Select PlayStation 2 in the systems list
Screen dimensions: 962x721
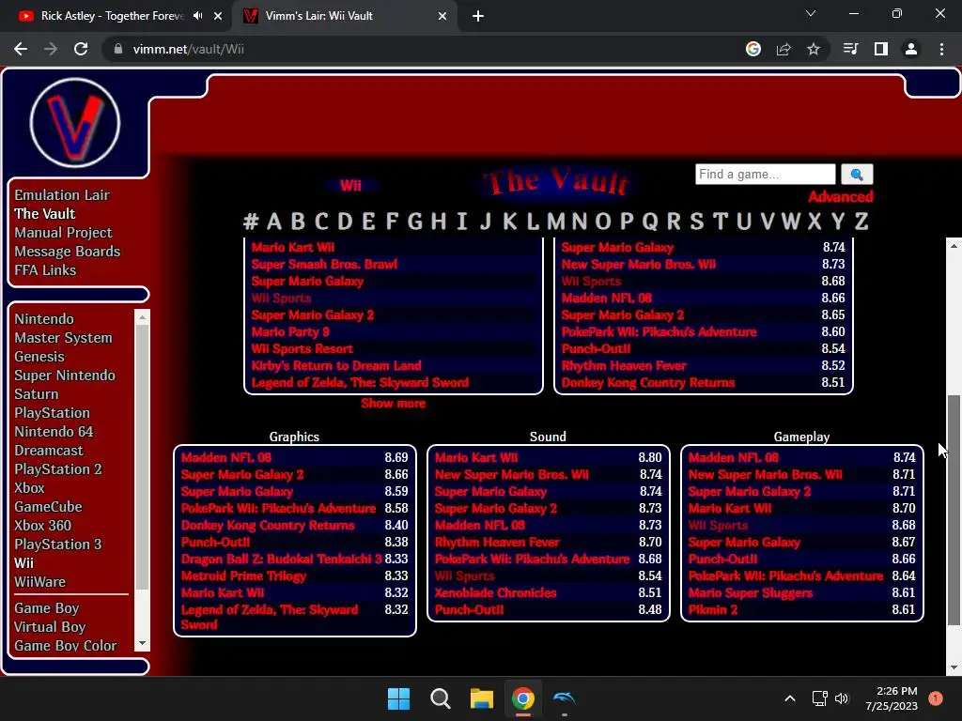[58, 469]
